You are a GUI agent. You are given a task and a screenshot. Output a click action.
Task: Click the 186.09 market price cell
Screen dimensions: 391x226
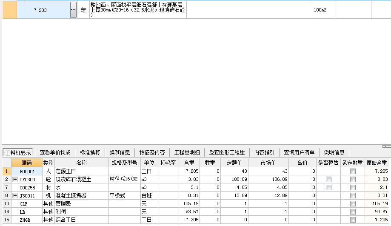pos(268,179)
